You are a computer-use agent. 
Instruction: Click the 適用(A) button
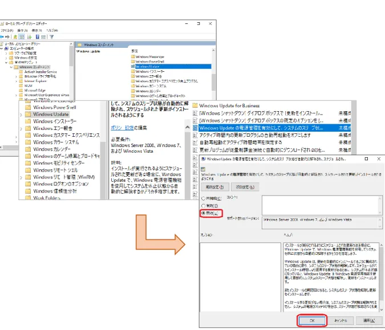coord(369,320)
